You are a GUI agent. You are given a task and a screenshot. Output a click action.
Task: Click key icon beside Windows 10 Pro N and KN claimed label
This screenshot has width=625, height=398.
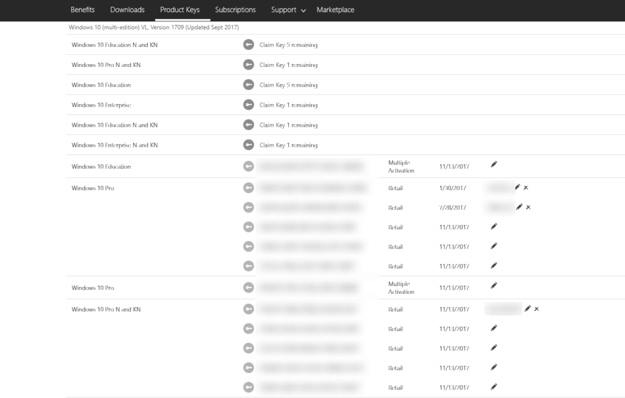pos(248,309)
